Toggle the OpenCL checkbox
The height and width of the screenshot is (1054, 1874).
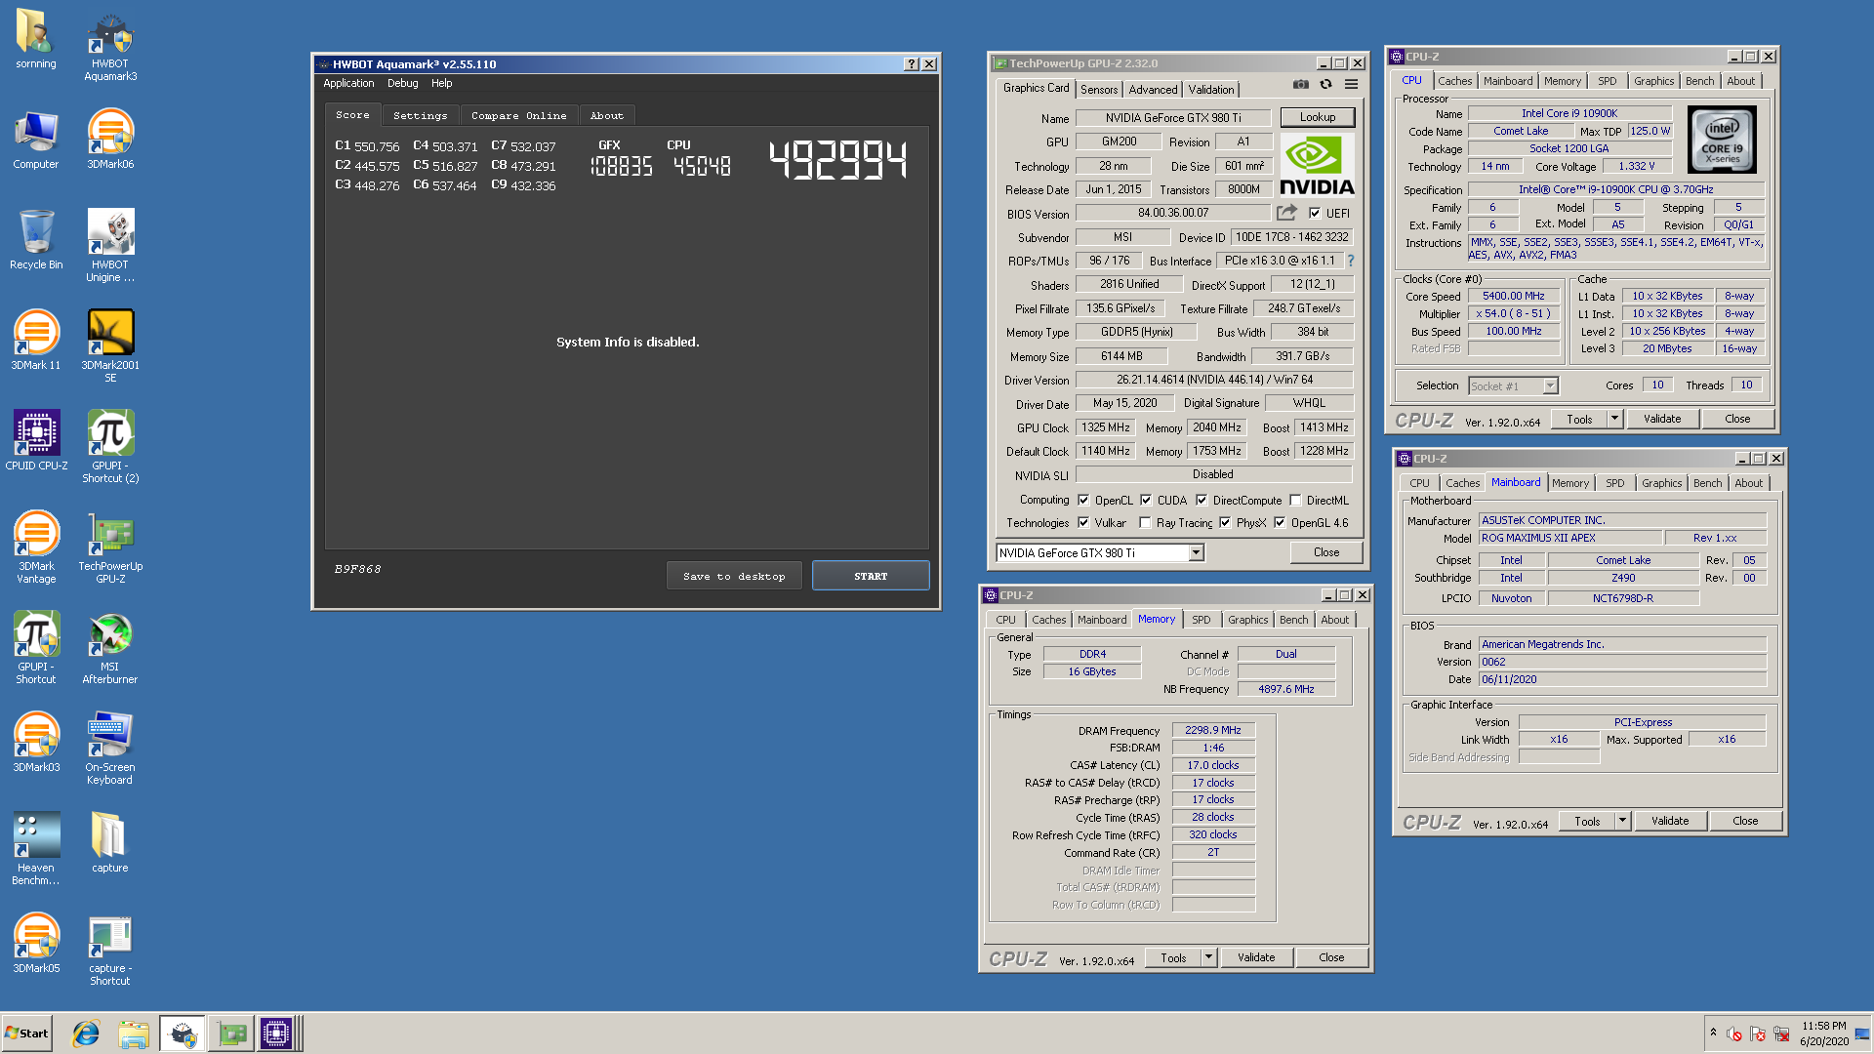click(1083, 500)
